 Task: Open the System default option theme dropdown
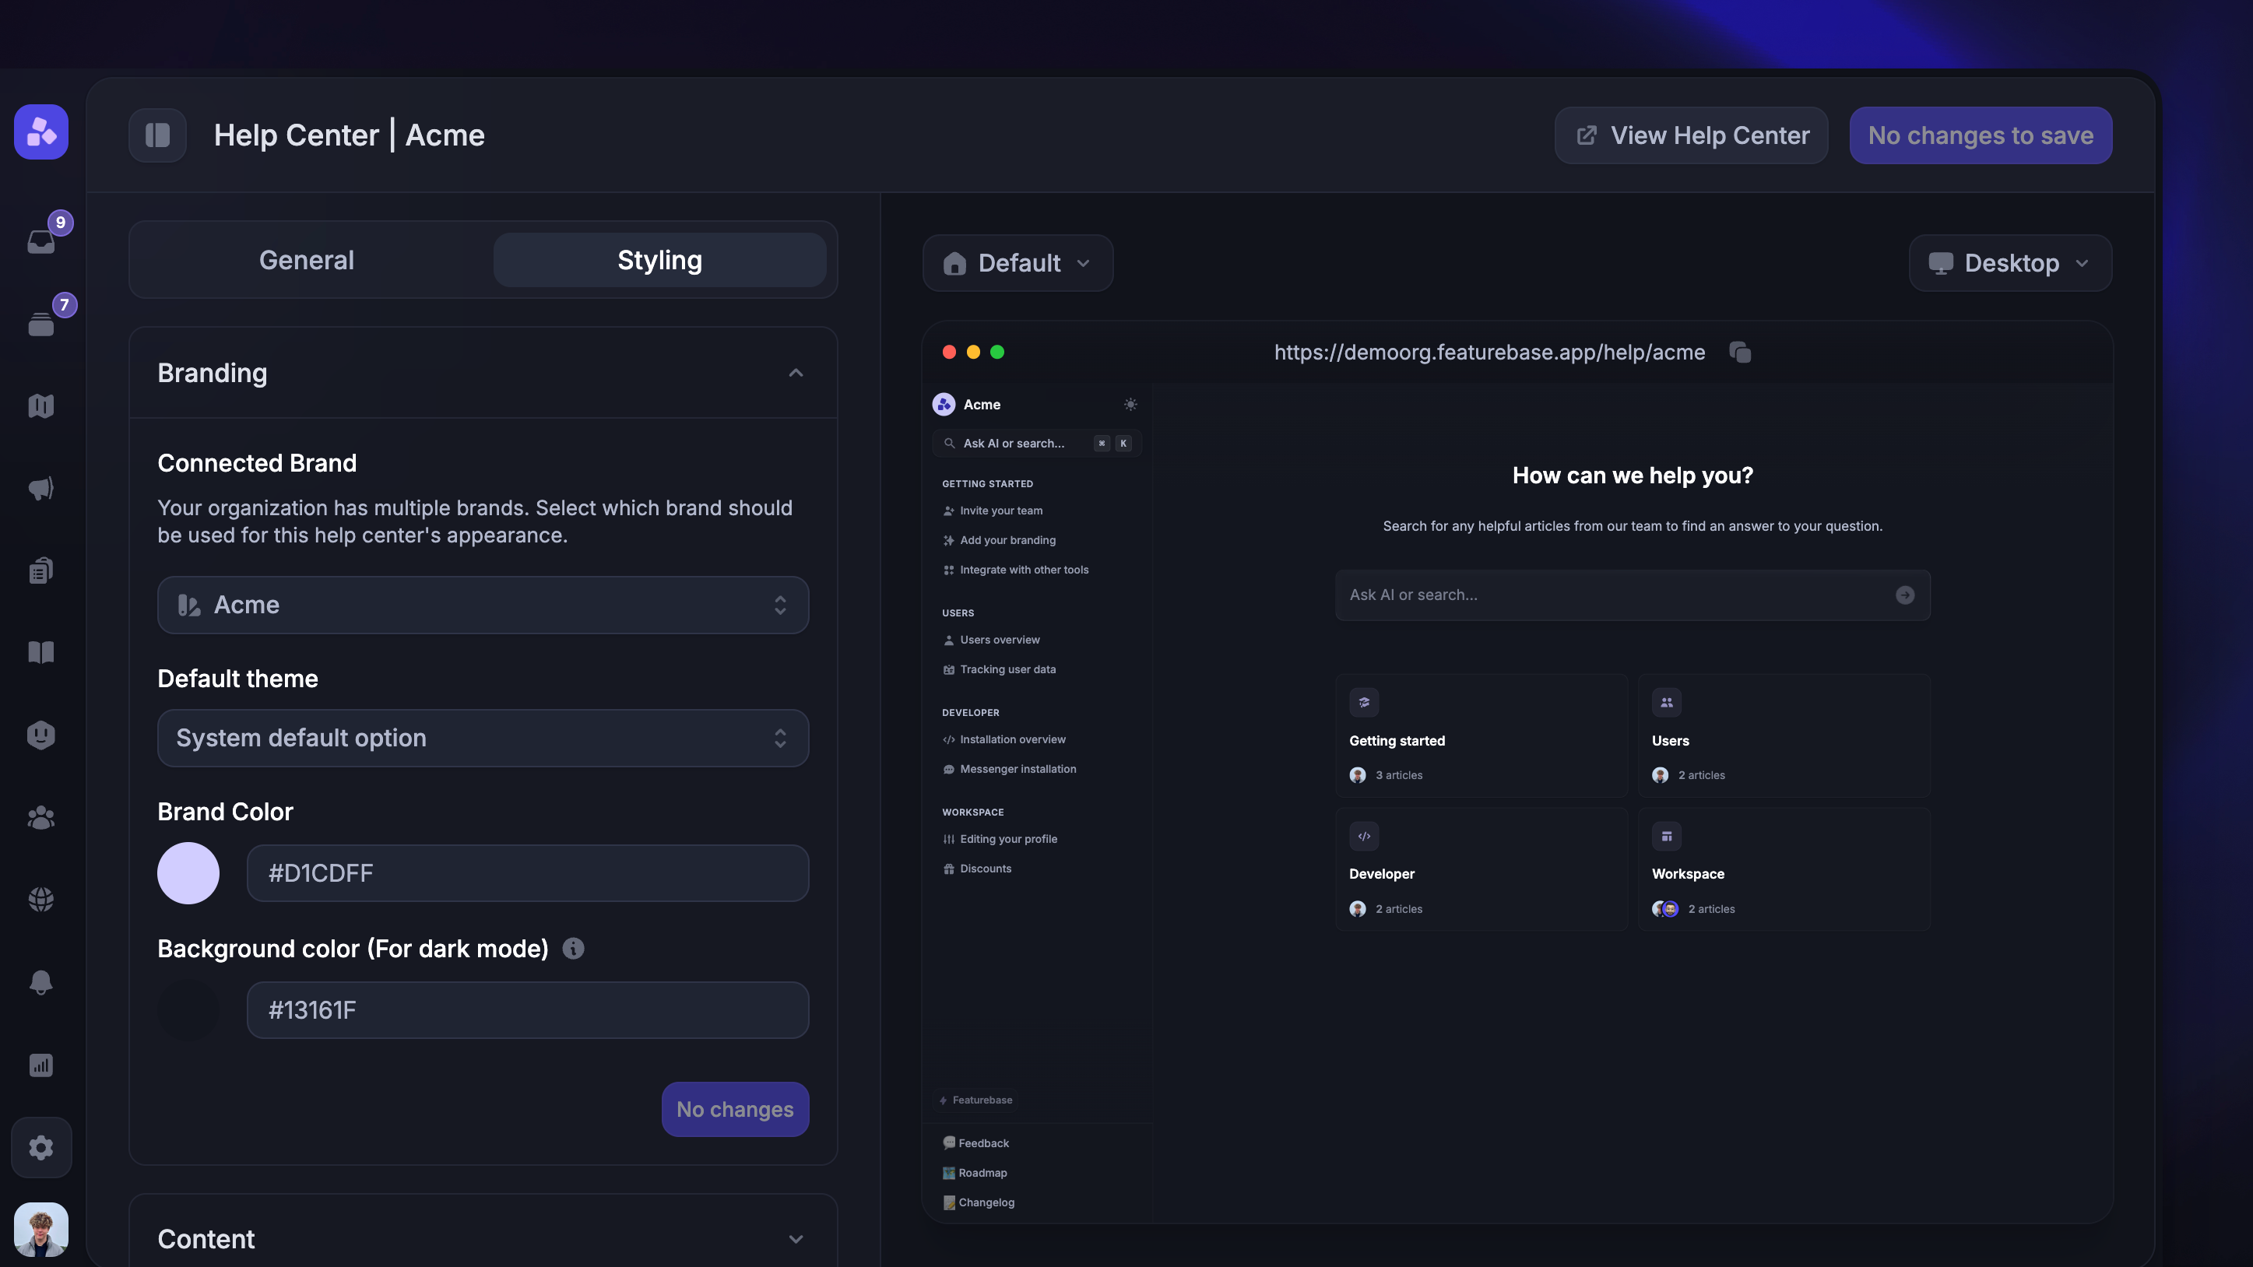point(483,738)
